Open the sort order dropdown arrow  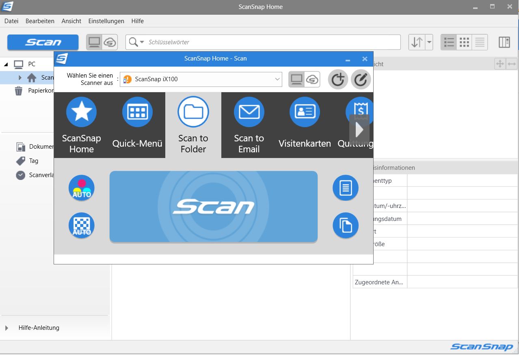click(429, 42)
